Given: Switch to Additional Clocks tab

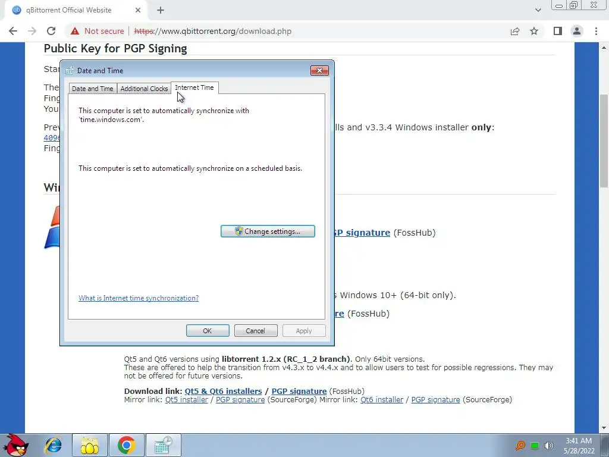Looking at the screenshot, I should point(144,89).
